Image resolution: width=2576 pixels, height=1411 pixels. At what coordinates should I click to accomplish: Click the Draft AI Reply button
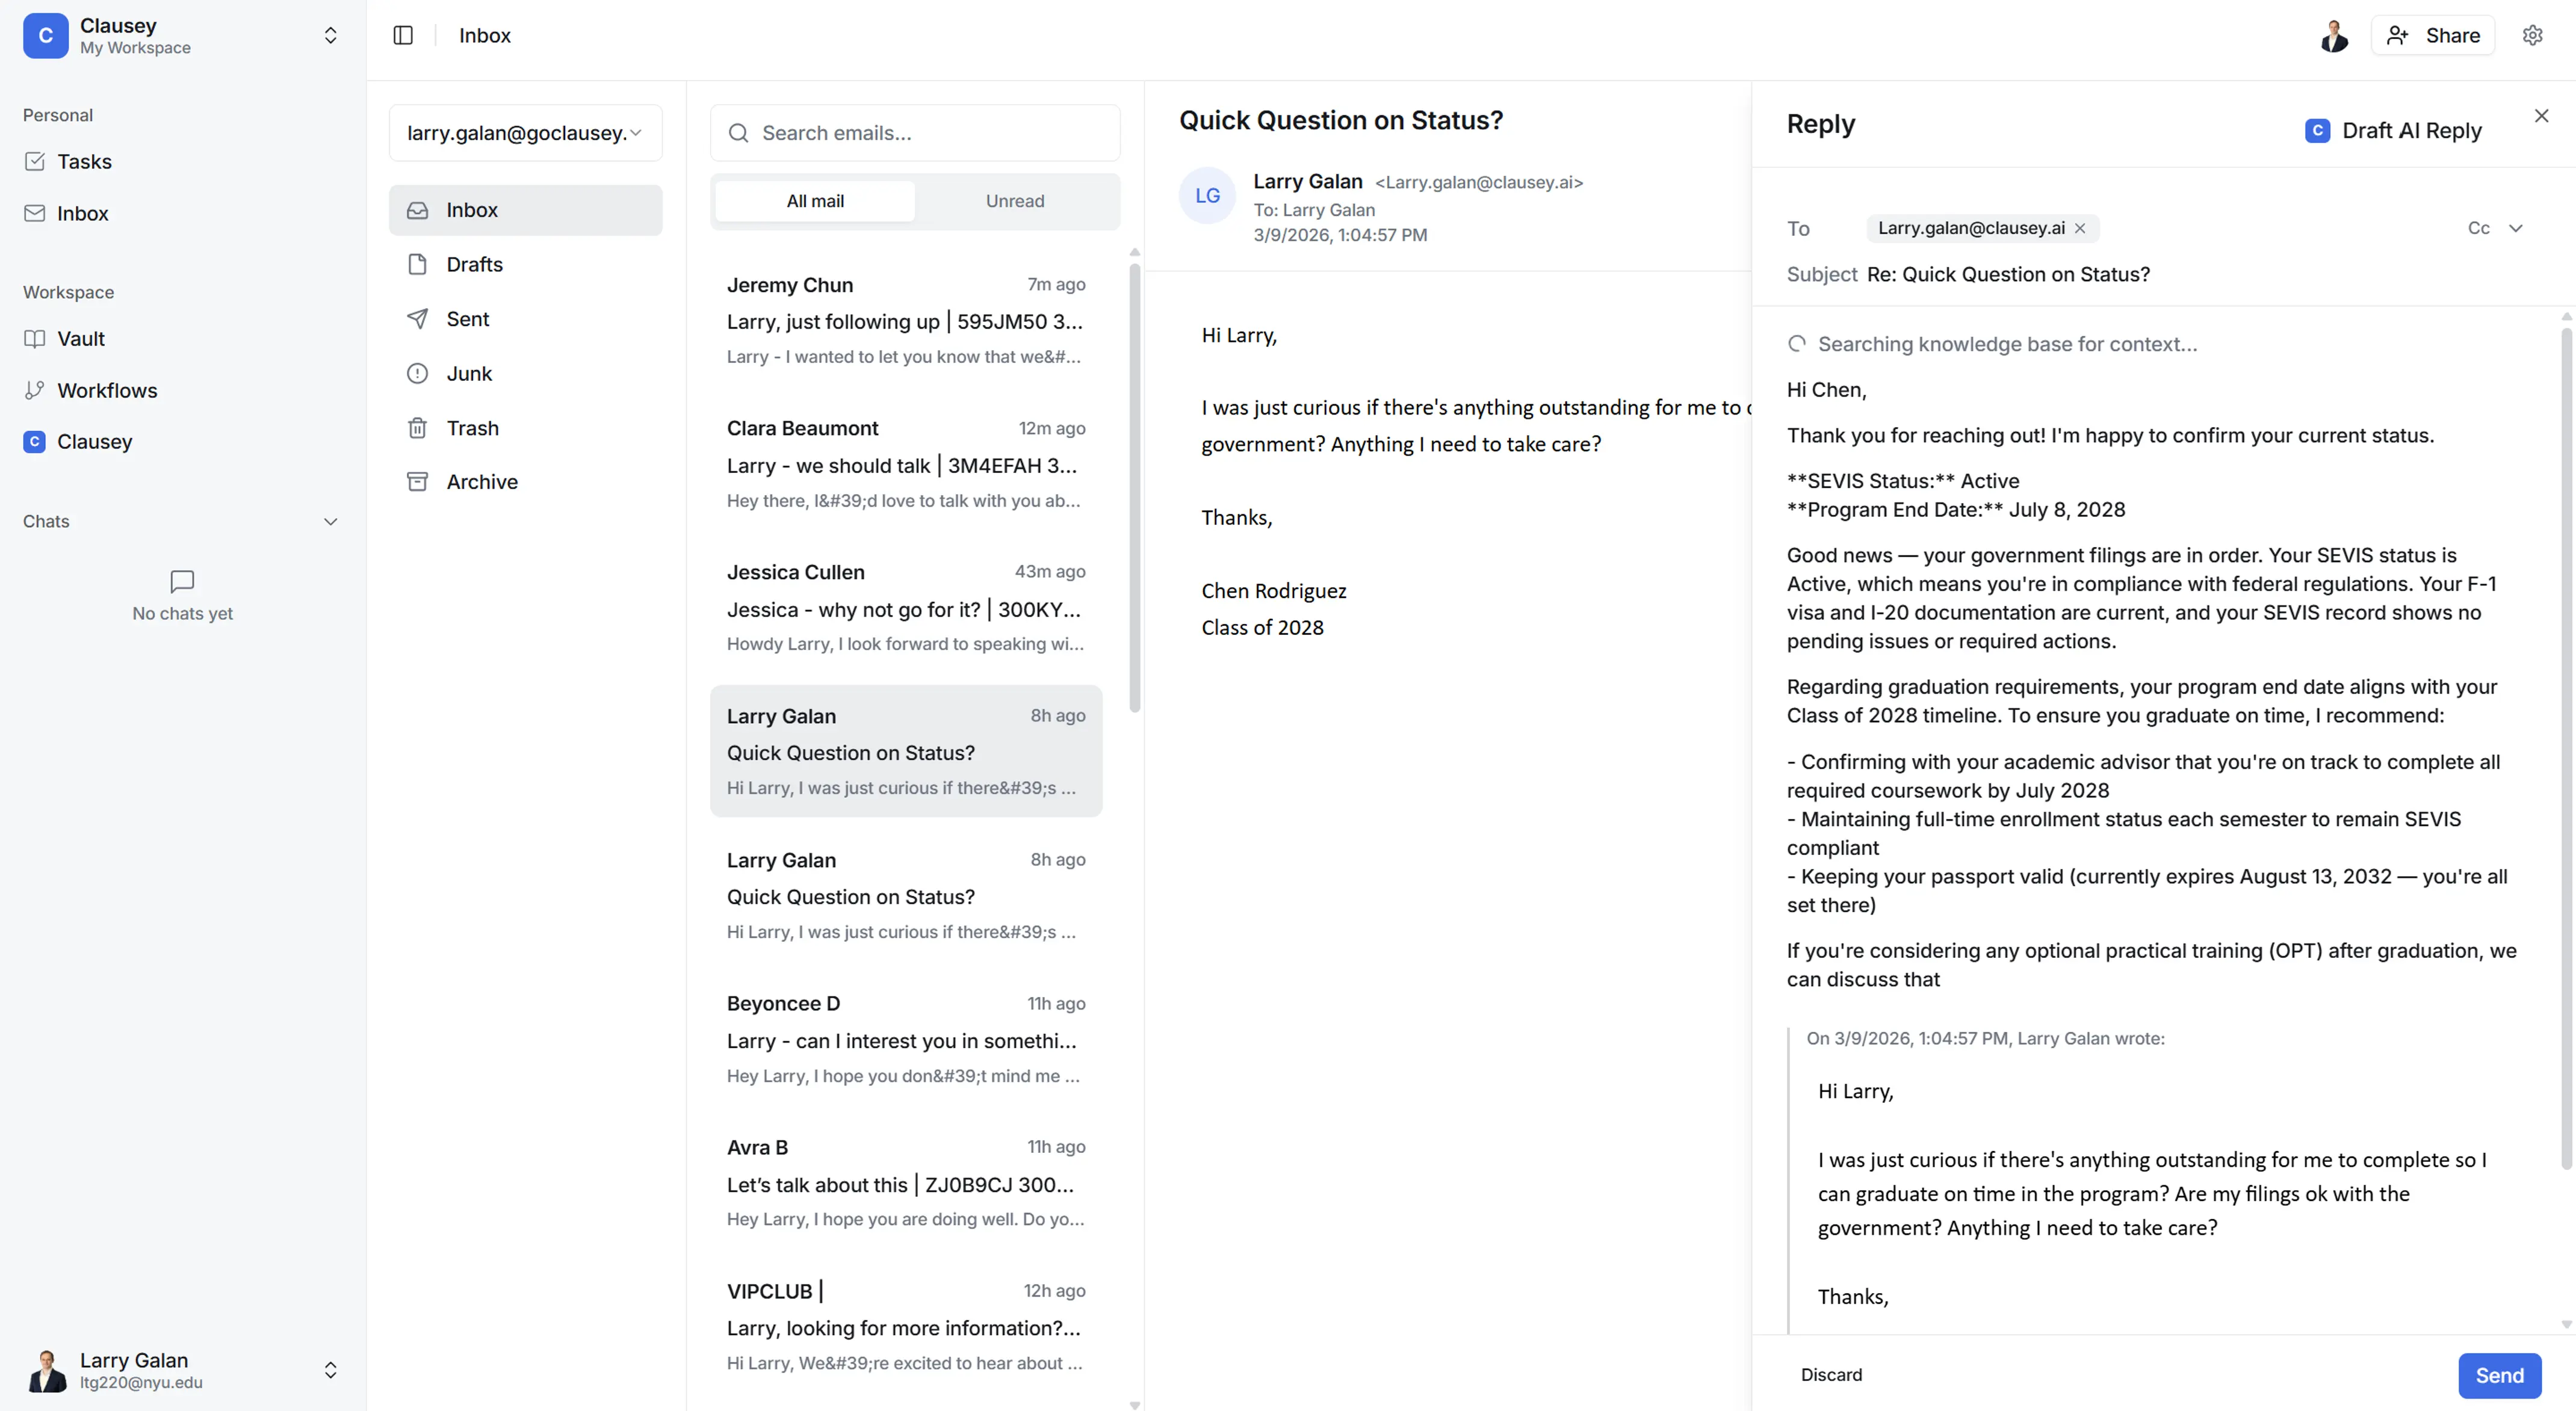[x=2395, y=130]
